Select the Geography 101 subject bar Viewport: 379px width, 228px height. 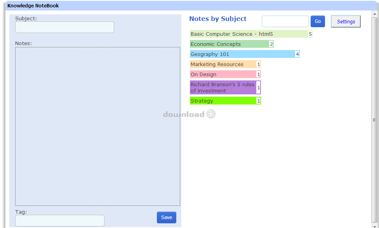242,54
